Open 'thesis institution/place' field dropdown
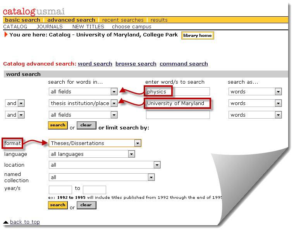Screen dimensions: 294x231 click(83, 103)
